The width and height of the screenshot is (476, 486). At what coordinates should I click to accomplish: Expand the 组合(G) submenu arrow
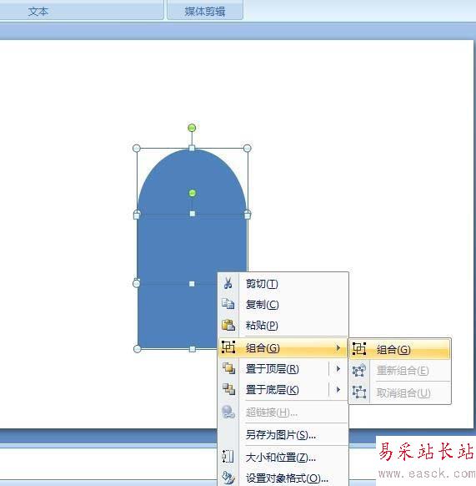(338, 348)
